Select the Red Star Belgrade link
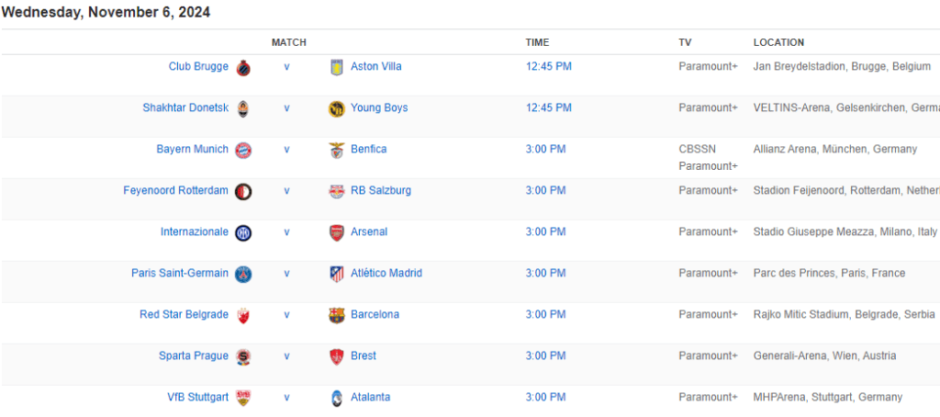 (x=184, y=314)
